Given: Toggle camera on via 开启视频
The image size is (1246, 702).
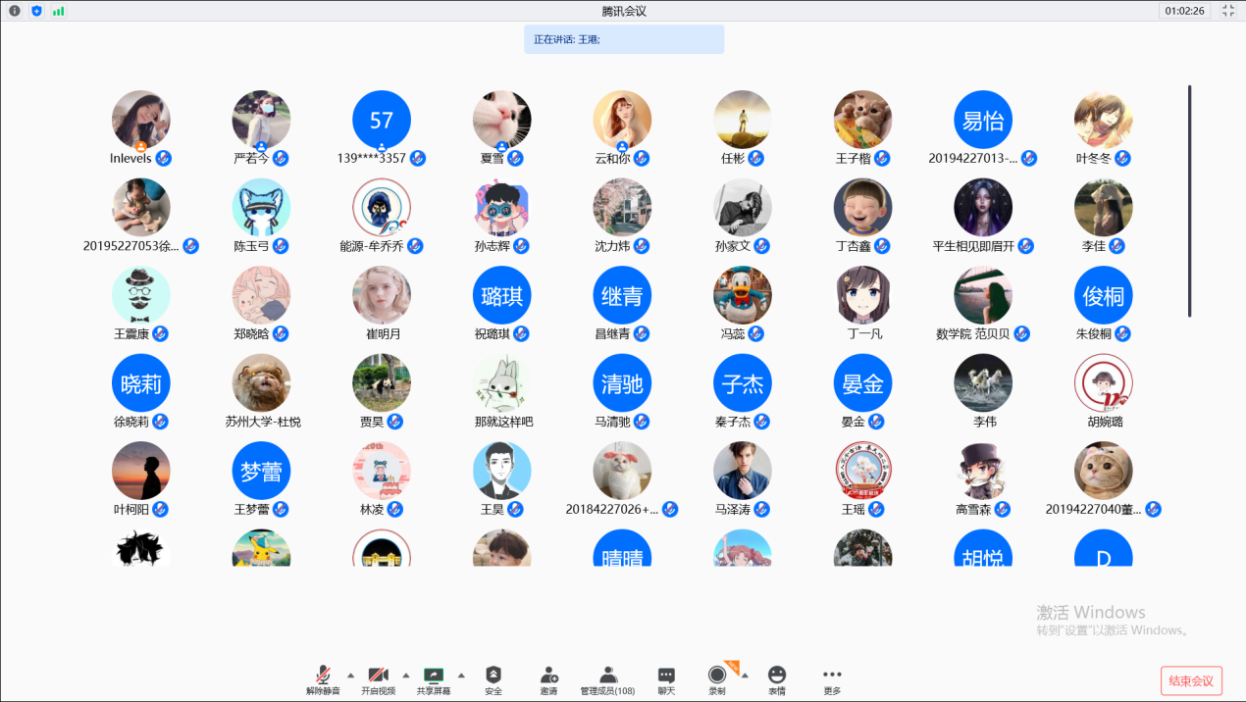Looking at the screenshot, I should click(x=378, y=676).
